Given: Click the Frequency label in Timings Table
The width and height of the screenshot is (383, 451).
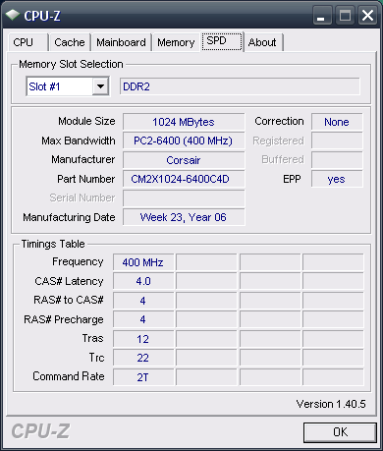Looking at the screenshot, I should [78, 261].
